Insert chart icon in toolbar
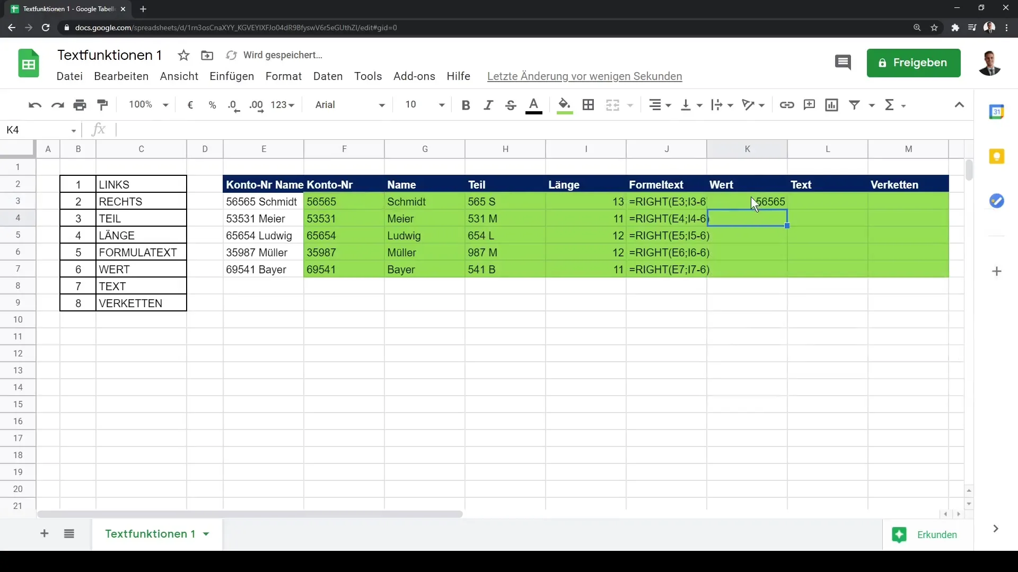This screenshot has height=572, width=1018. [x=832, y=105]
